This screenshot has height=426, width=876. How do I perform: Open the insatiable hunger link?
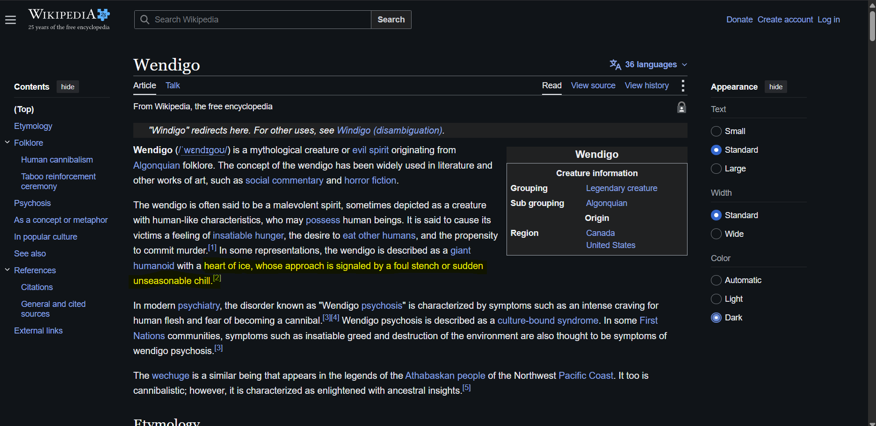click(248, 235)
